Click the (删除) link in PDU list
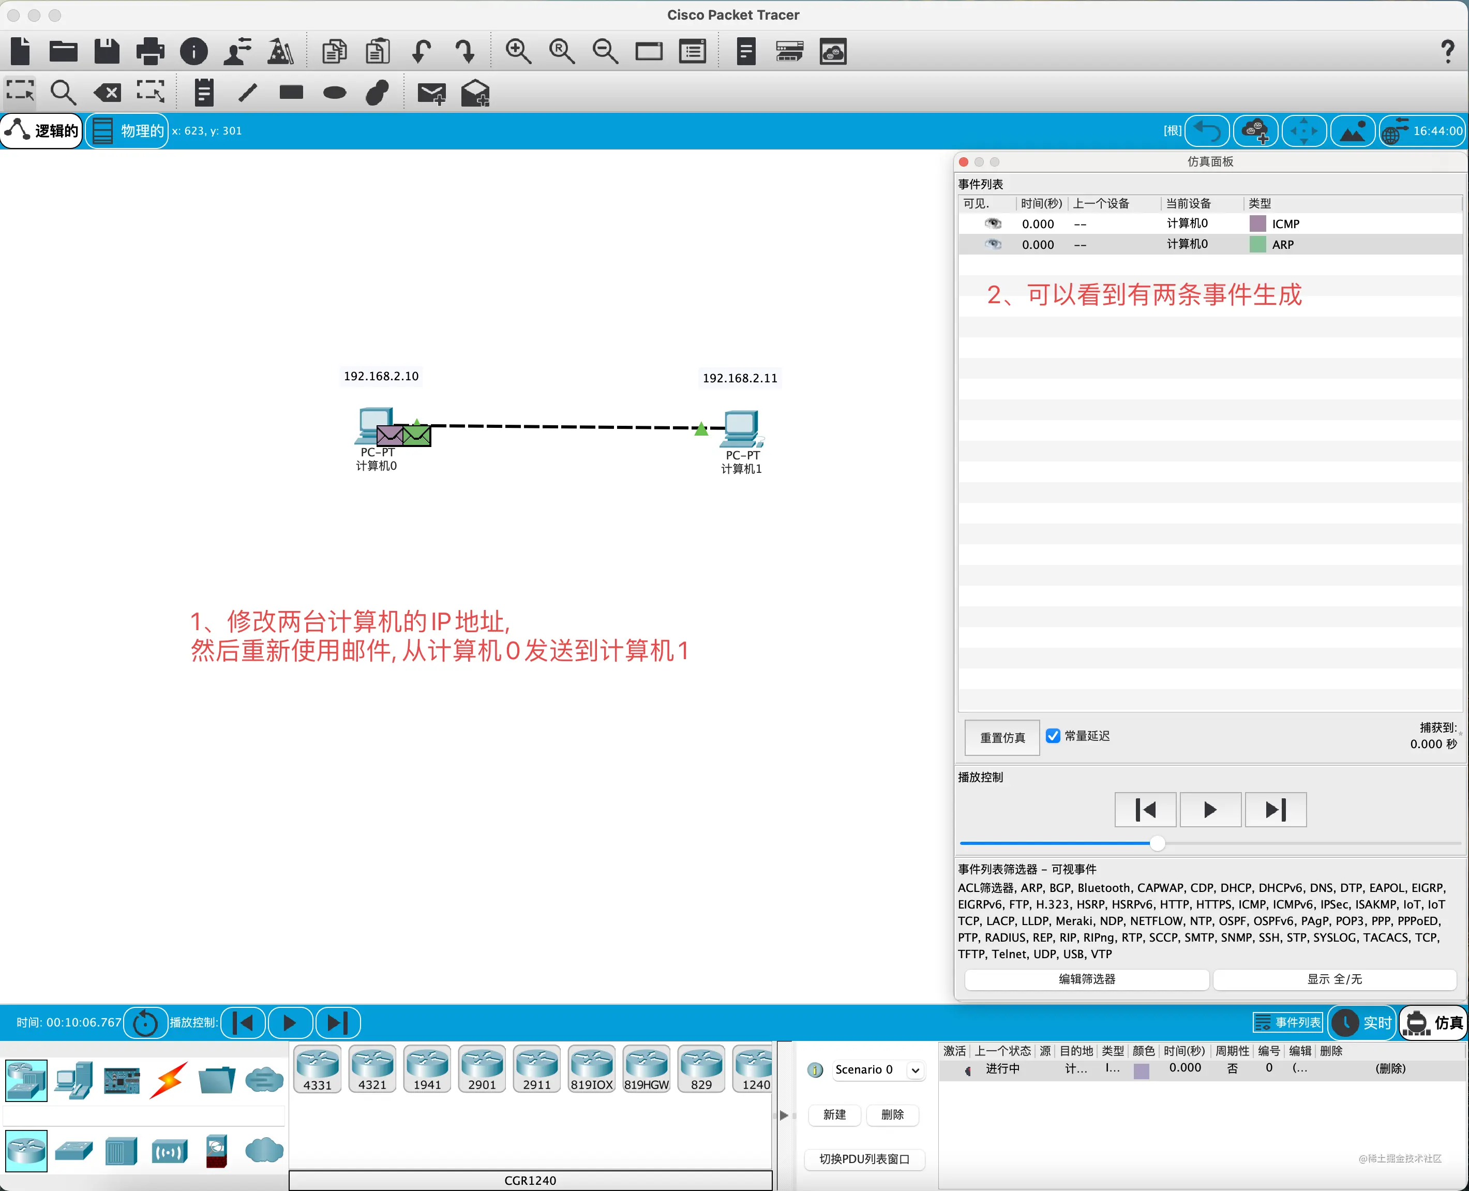This screenshot has height=1191, width=1469. pos(1390,1068)
